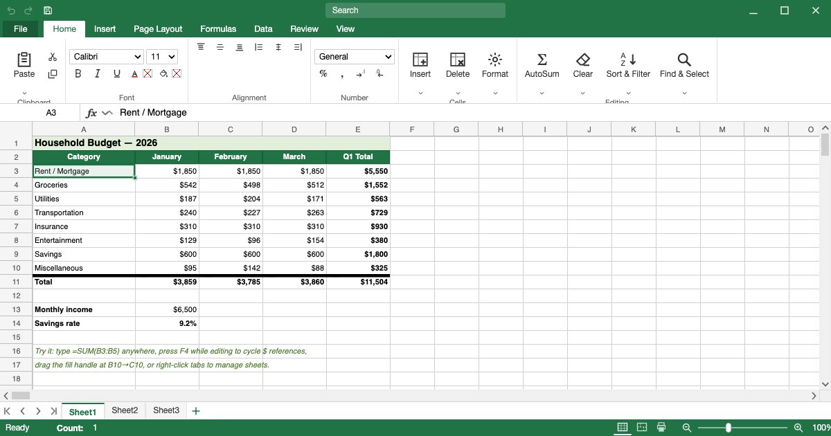Toggle Bold formatting
The image size is (831, 436).
78,74
